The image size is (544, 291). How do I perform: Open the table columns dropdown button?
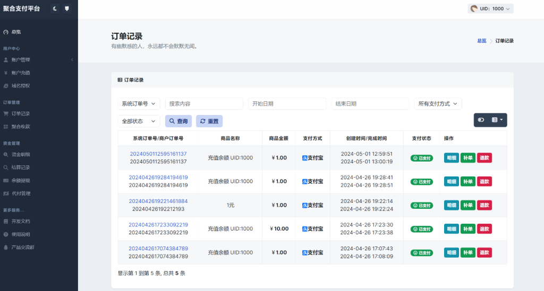(497, 120)
